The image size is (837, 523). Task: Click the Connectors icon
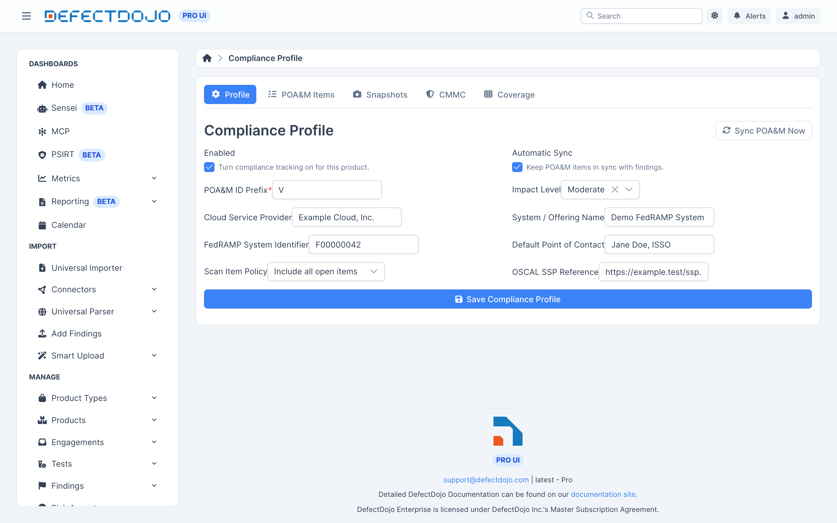pos(42,289)
